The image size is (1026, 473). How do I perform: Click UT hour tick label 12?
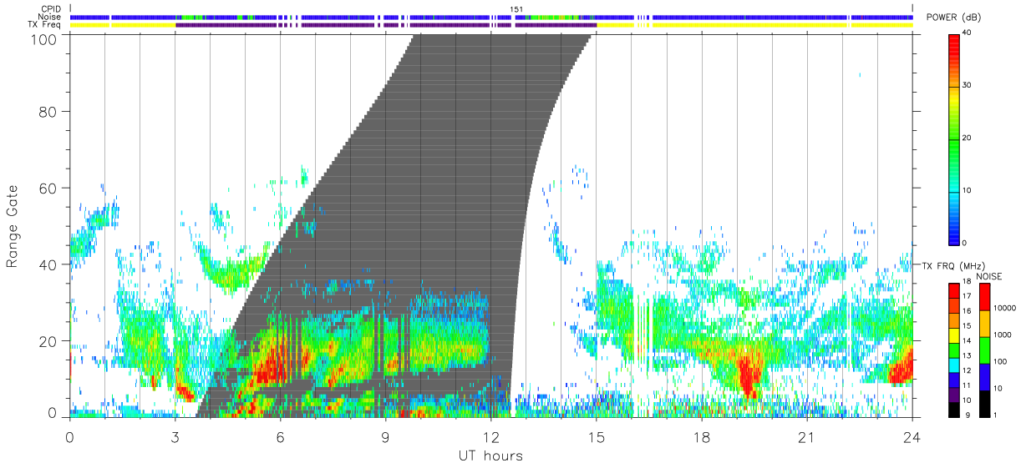490,436
